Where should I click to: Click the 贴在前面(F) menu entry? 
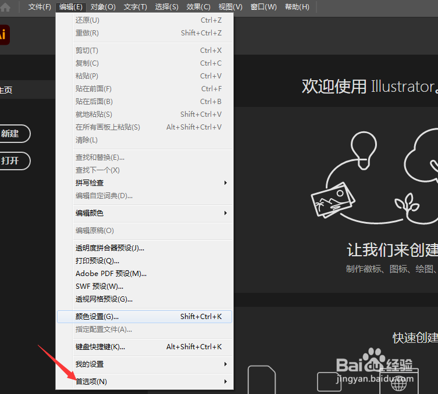(x=144, y=89)
